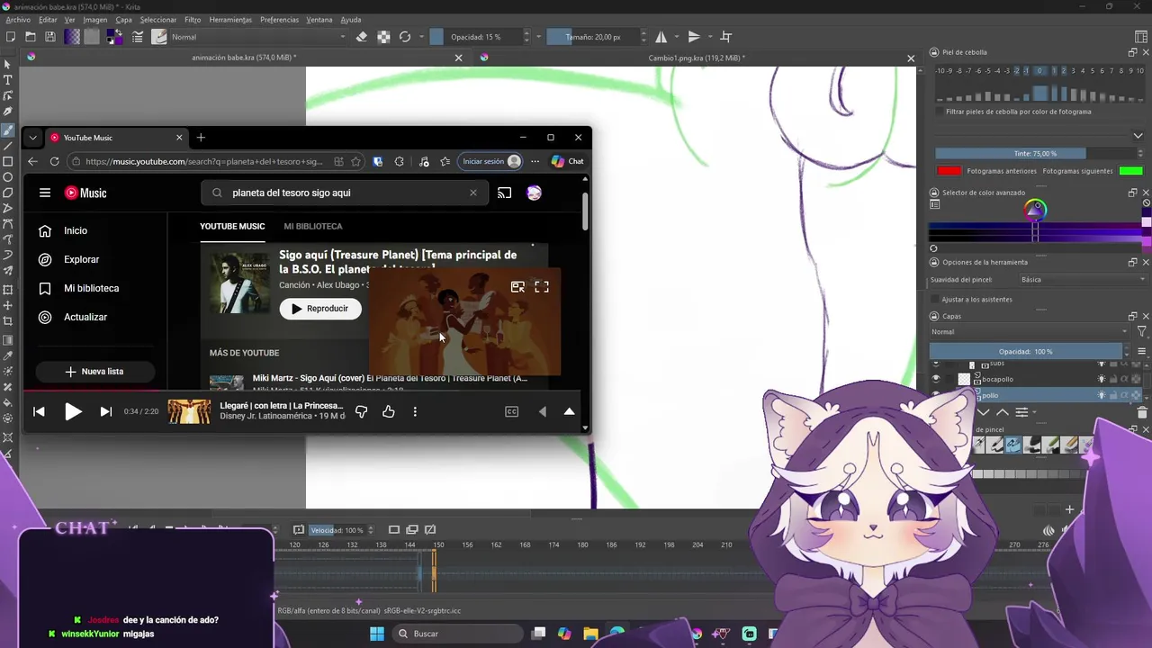Toggle eraser mode on
Viewport: 1152px width, 648px height.
362,37
